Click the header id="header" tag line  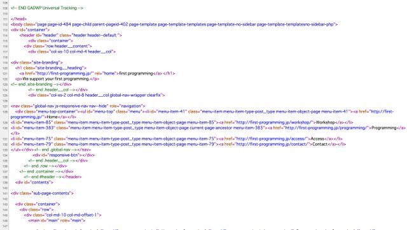[x=71, y=36]
